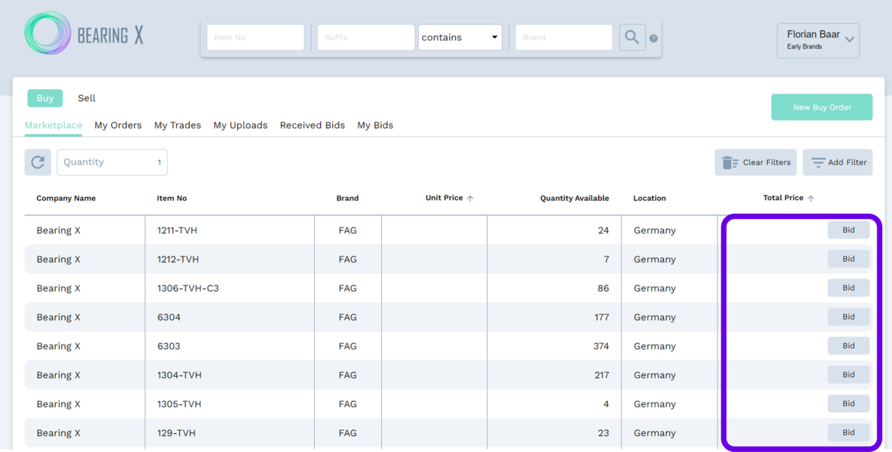Open the 'contains' match dropdown
This screenshot has width=892, height=452.
(x=460, y=37)
